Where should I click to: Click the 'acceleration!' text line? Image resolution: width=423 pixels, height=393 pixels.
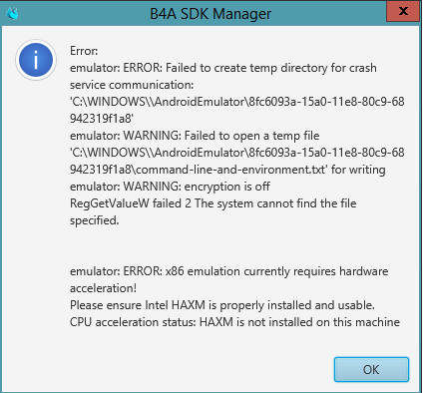pyautogui.click(x=103, y=288)
